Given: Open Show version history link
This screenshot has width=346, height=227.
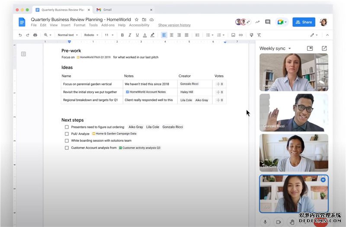Looking at the screenshot, I should coord(174,25).
